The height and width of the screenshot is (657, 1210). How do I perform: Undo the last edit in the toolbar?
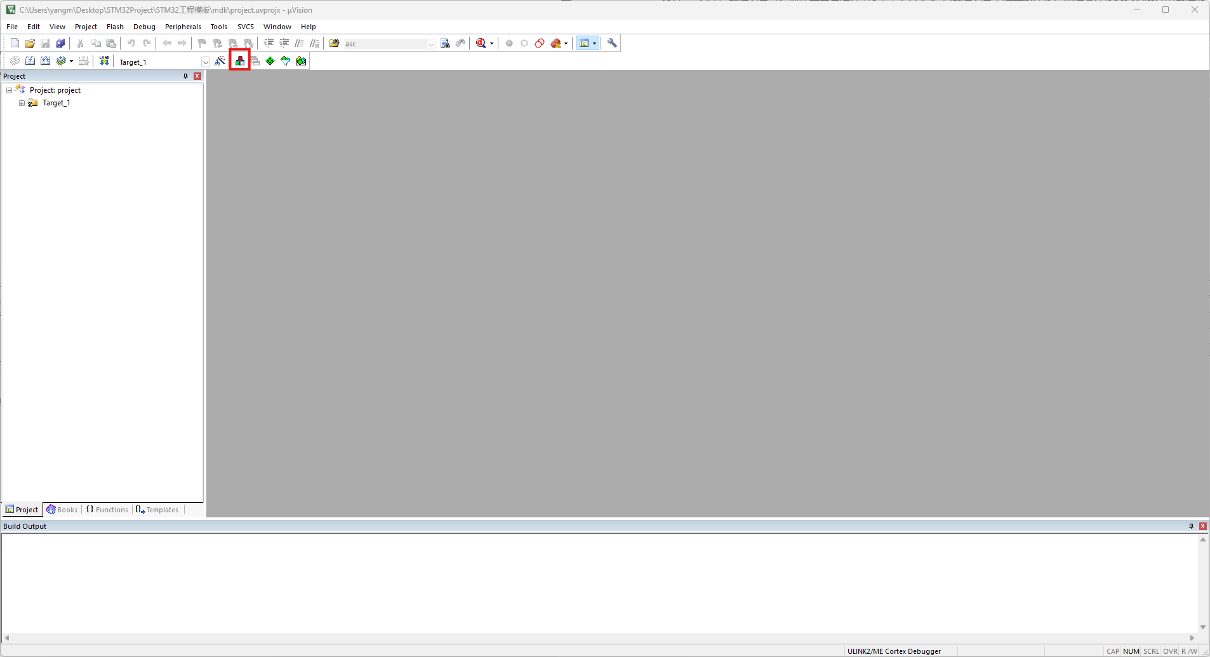click(131, 43)
